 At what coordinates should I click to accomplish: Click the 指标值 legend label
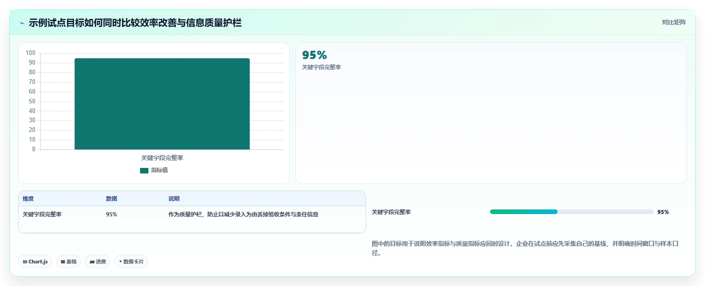pyautogui.click(x=159, y=170)
